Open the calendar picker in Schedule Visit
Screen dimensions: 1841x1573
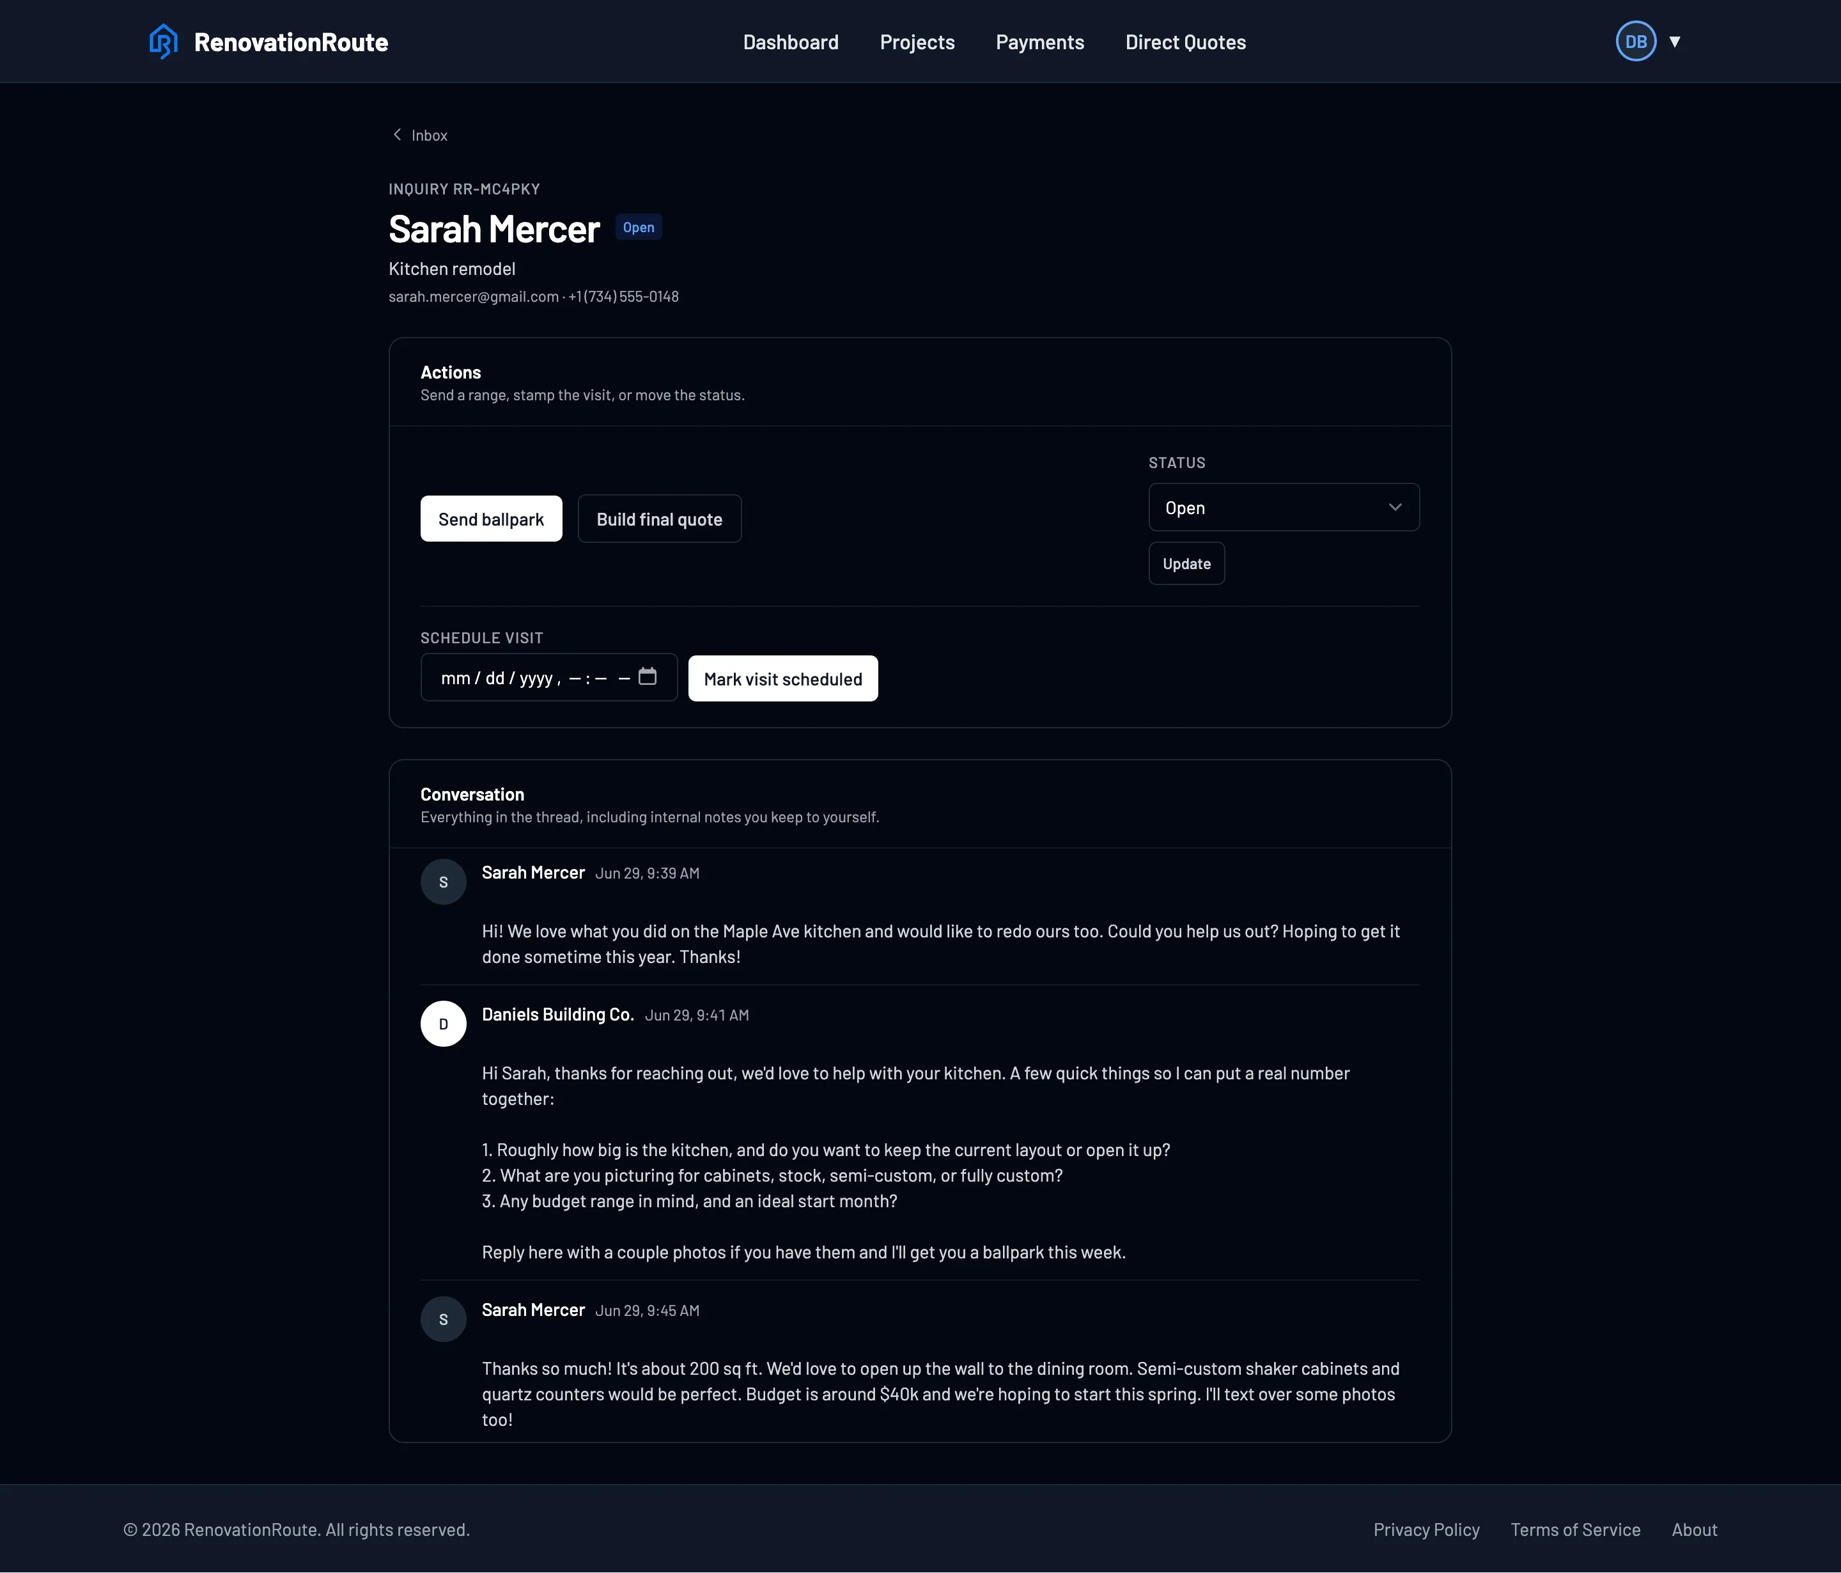648,677
